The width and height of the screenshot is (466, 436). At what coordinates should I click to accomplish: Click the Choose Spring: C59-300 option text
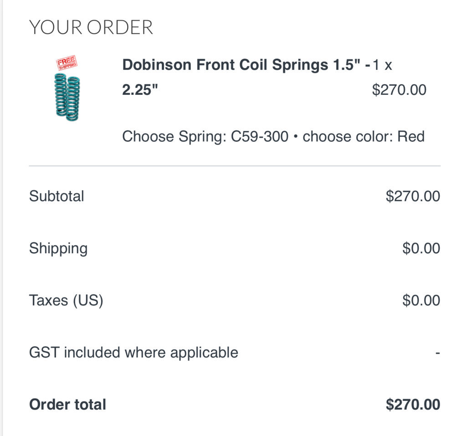click(x=205, y=137)
